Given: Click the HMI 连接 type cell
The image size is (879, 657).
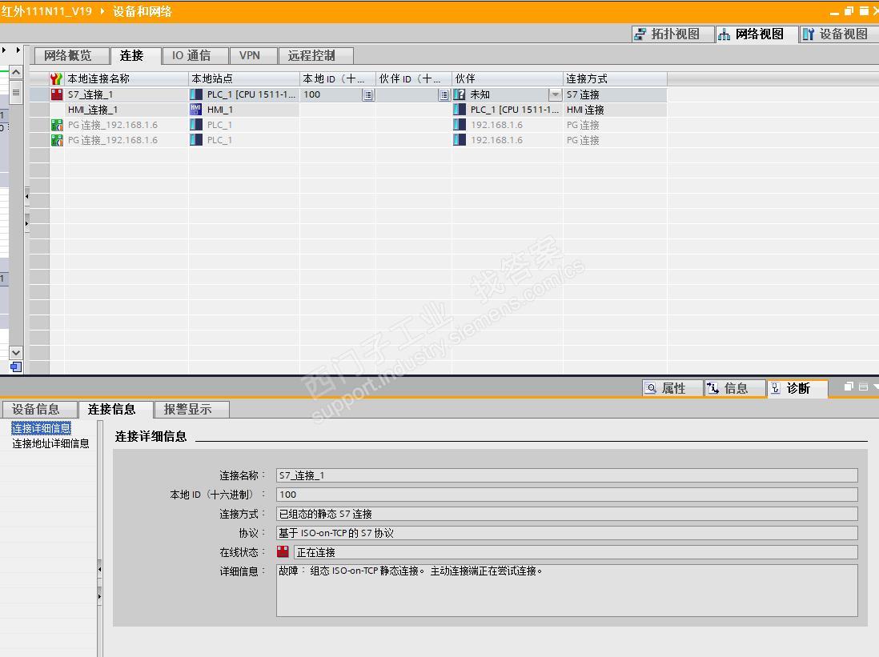Looking at the screenshot, I should pyautogui.click(x=615, y=110).
